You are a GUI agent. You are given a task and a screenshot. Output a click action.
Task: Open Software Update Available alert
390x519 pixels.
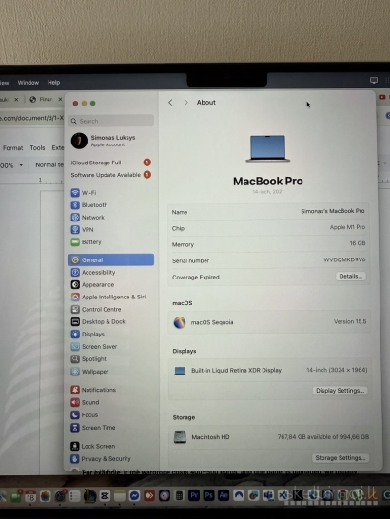[111, 175]
